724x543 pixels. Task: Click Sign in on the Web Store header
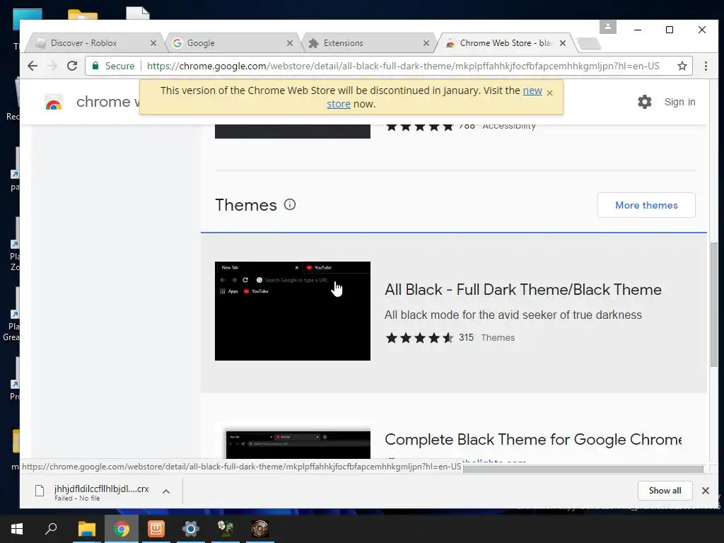[x=679, y=102]
